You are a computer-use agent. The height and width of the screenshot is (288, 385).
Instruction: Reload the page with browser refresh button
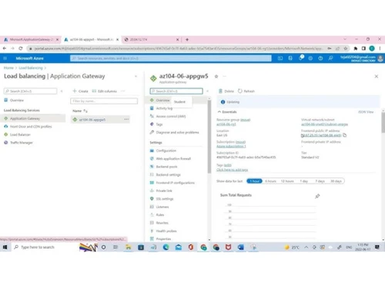click(21, 48)
